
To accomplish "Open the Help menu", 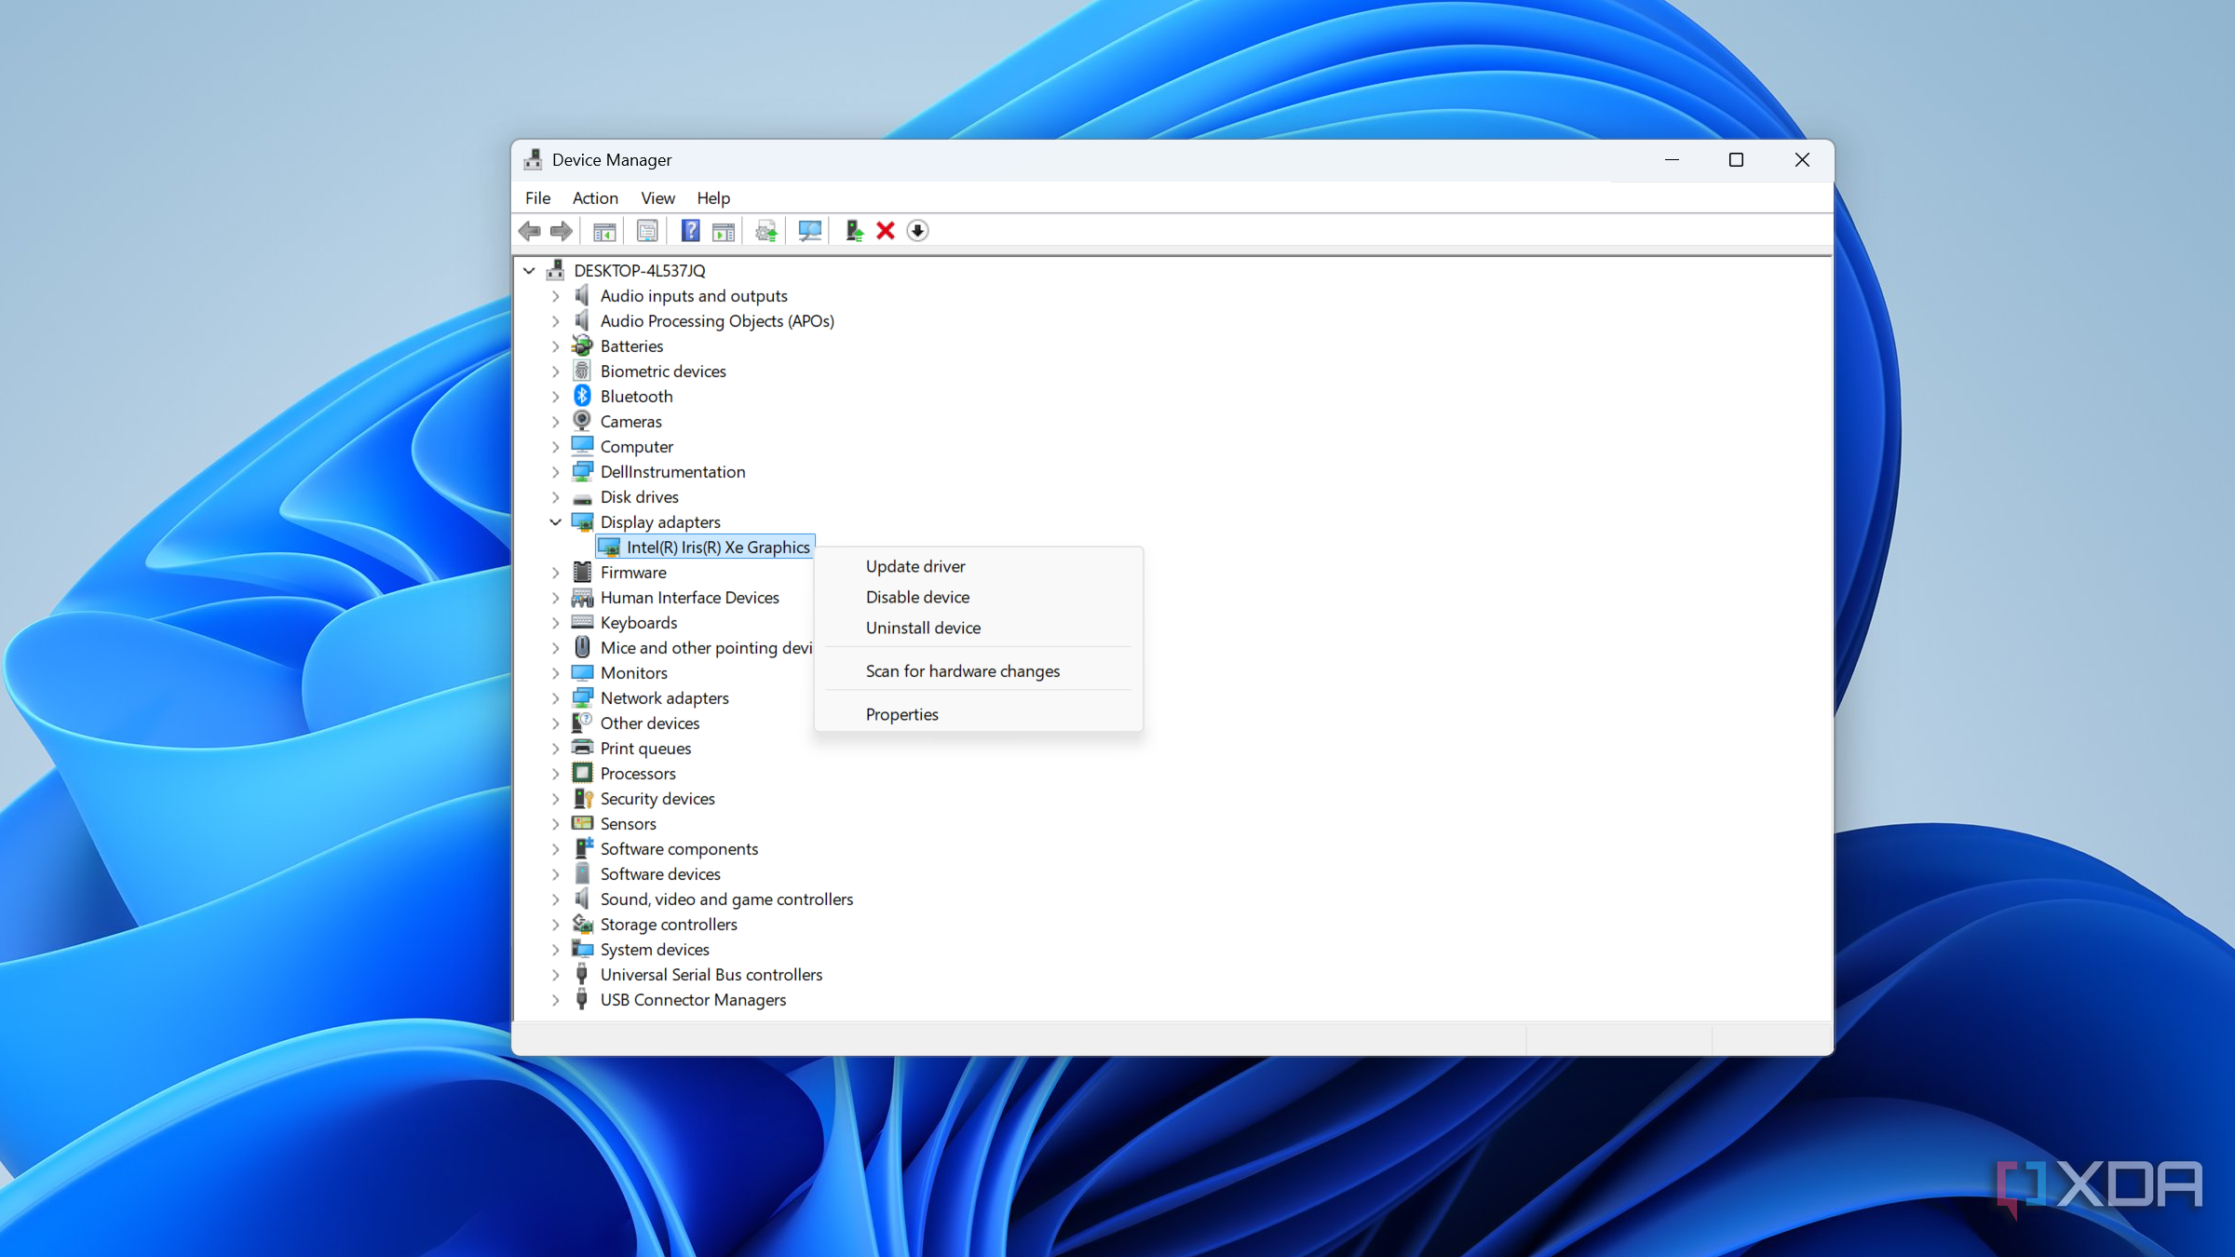I will point(713,197).
